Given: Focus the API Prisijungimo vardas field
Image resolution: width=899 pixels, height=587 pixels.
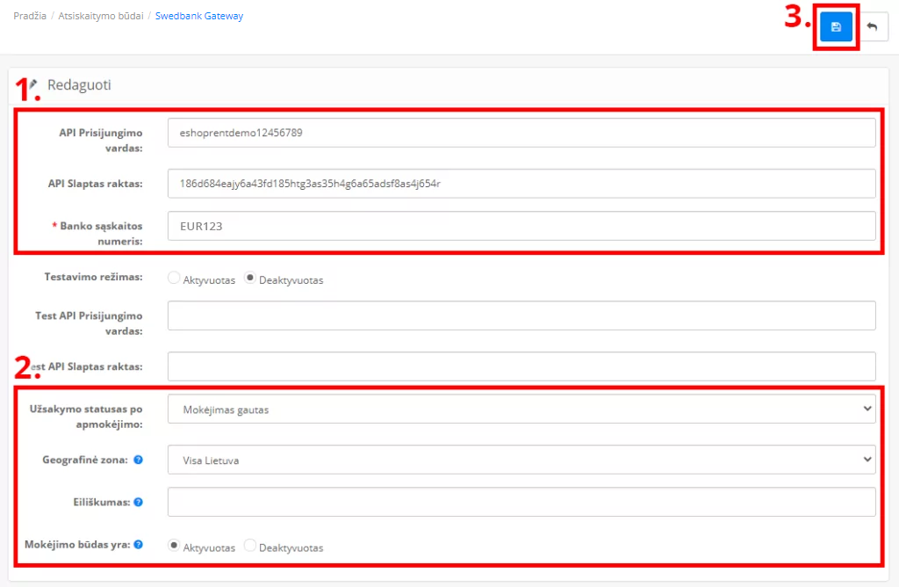Looking at the screenshot, I should coord(521,133).
